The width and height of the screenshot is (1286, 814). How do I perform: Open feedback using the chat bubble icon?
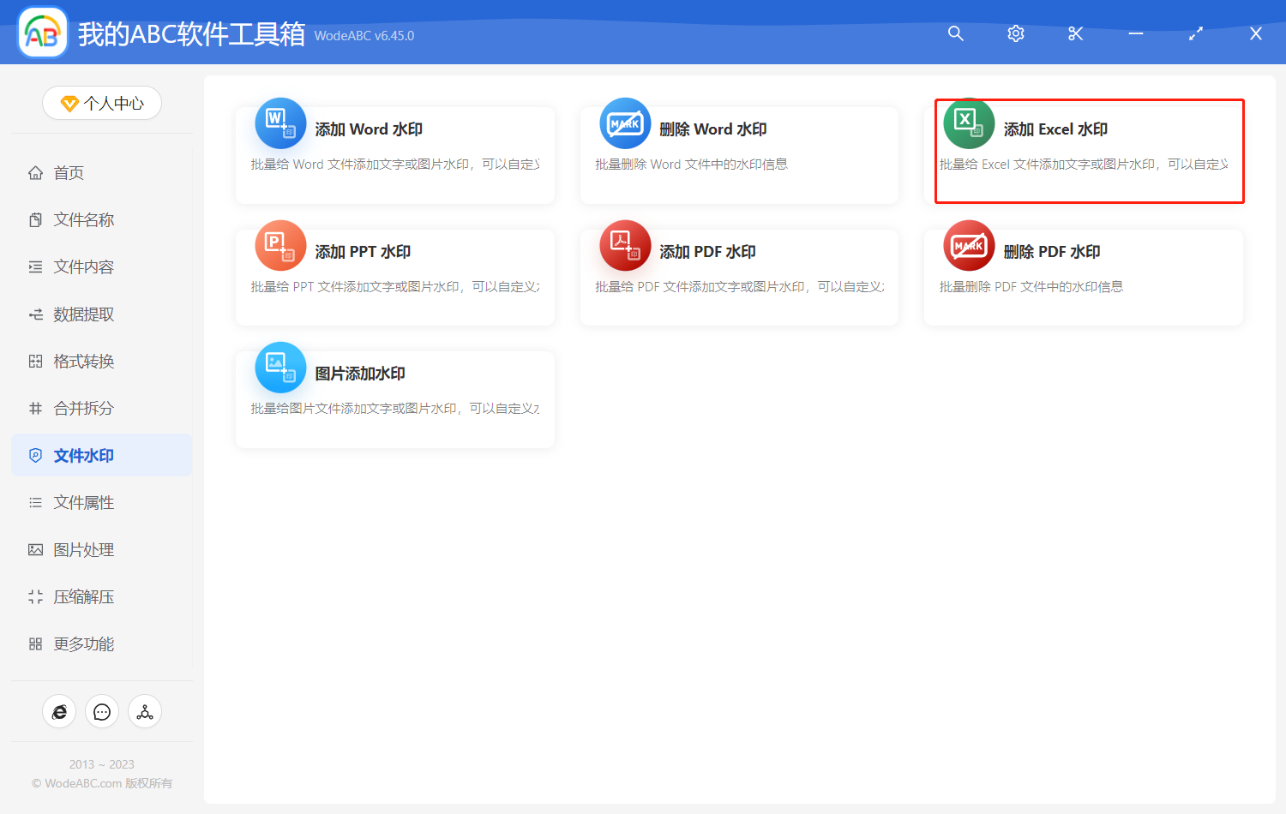point(102,711)
